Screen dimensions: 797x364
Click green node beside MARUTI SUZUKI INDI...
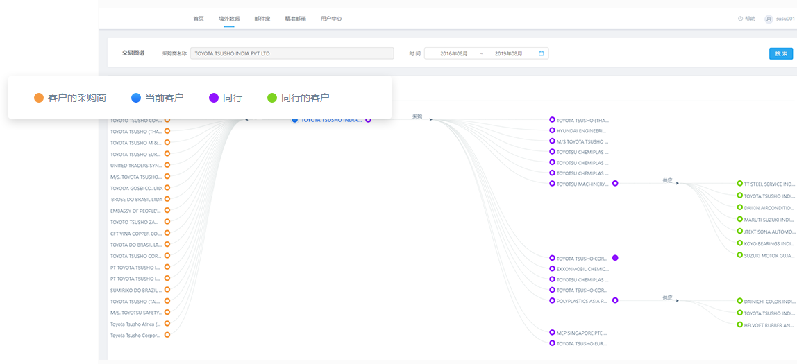coord(739,219)
